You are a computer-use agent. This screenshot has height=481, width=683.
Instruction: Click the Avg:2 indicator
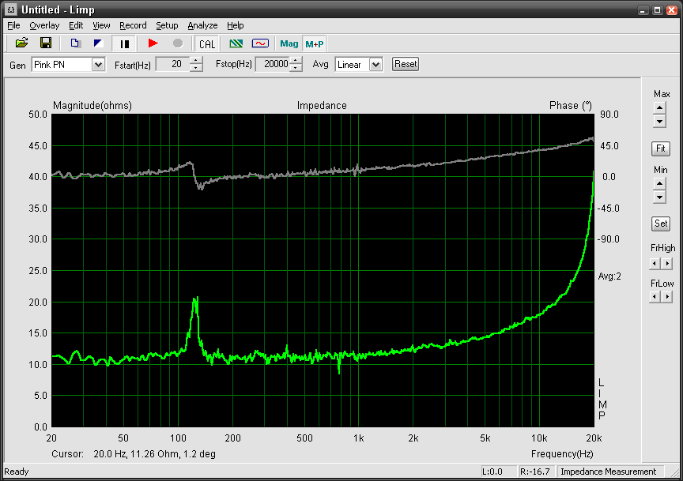pyautogui.click(x=609, y=276)
